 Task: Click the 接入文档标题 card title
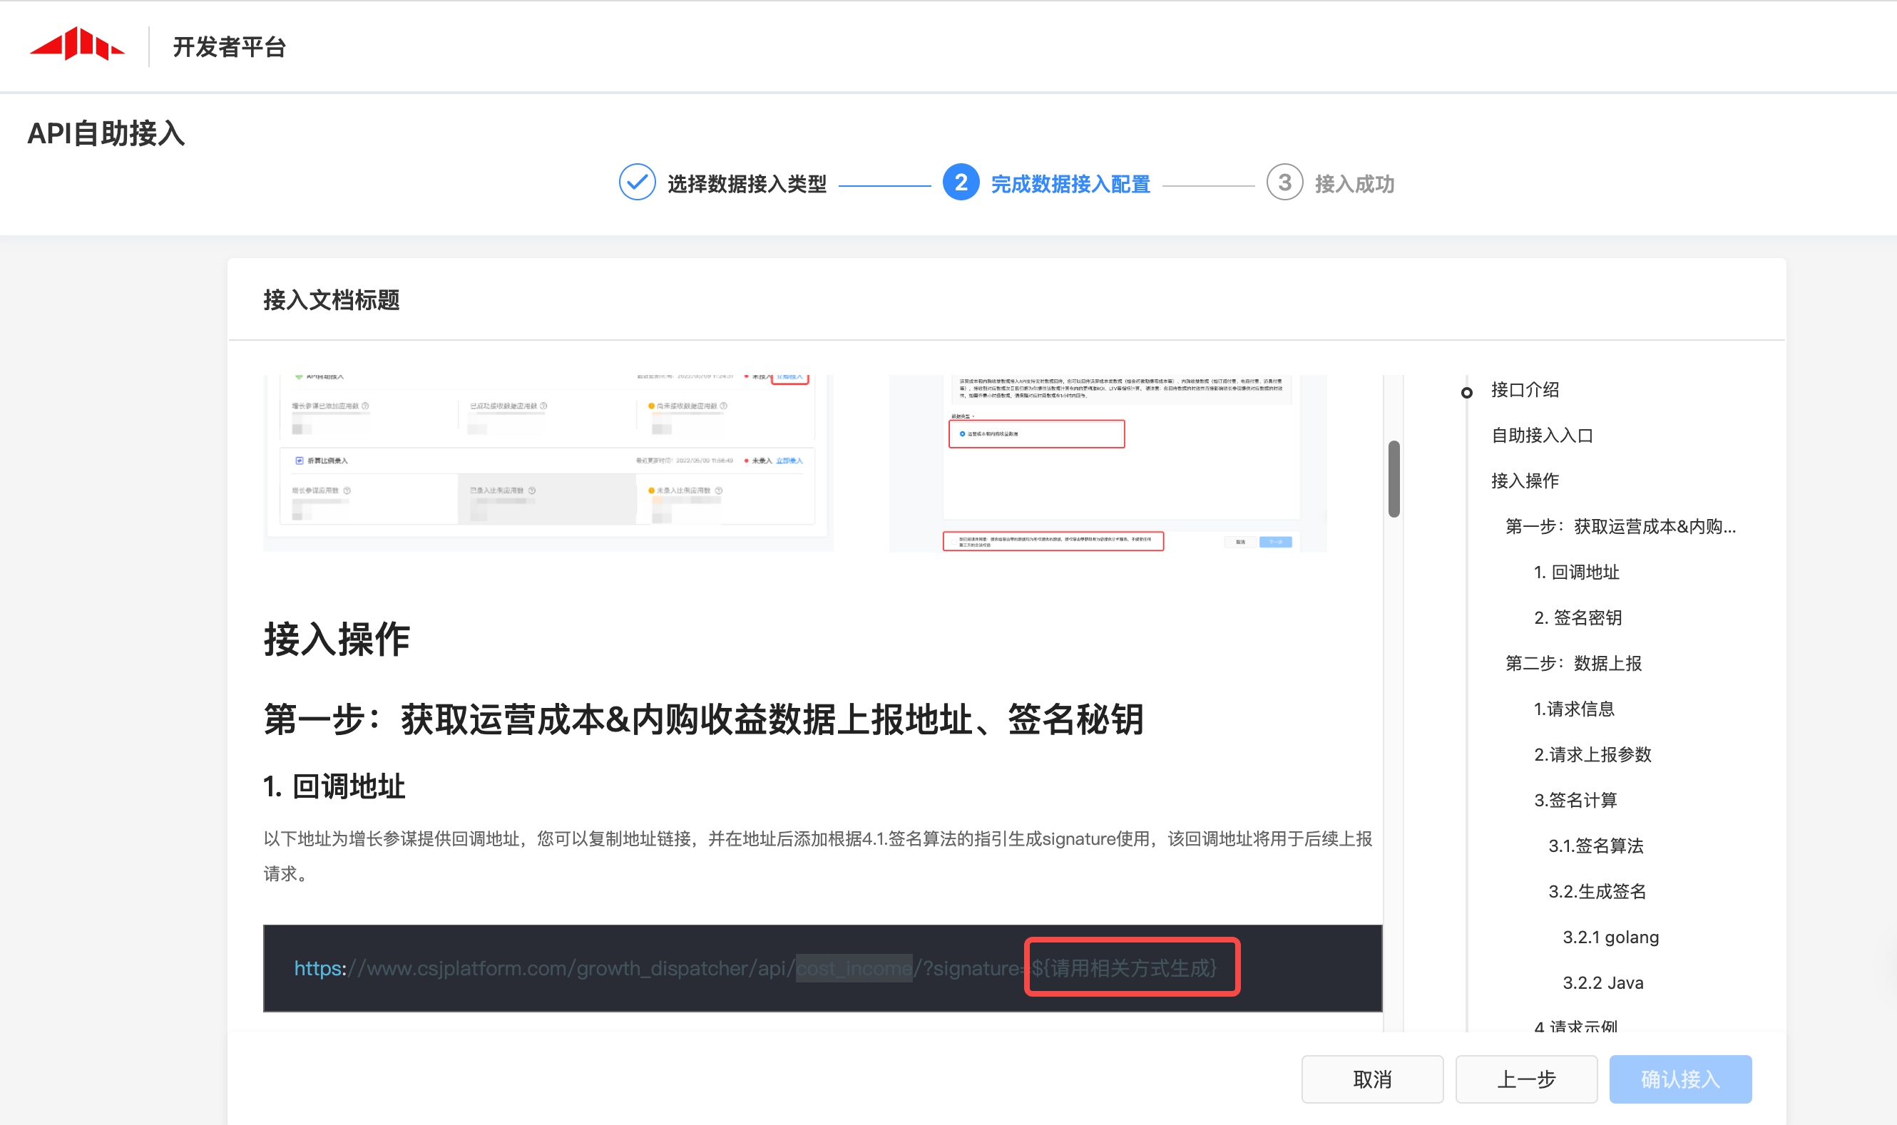point(332,300)
